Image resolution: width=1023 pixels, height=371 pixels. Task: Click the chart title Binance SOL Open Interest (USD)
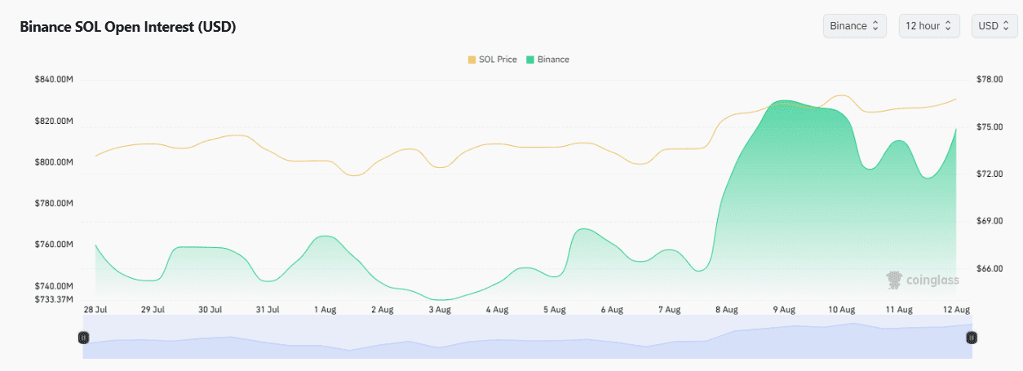(x=128, y=27)
